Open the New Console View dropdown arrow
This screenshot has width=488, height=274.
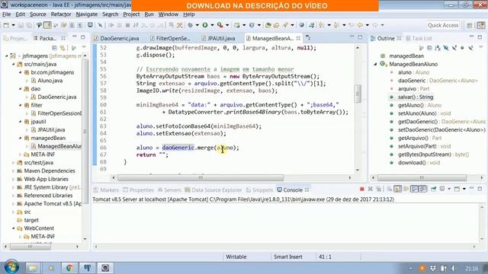tap(464, 189)
